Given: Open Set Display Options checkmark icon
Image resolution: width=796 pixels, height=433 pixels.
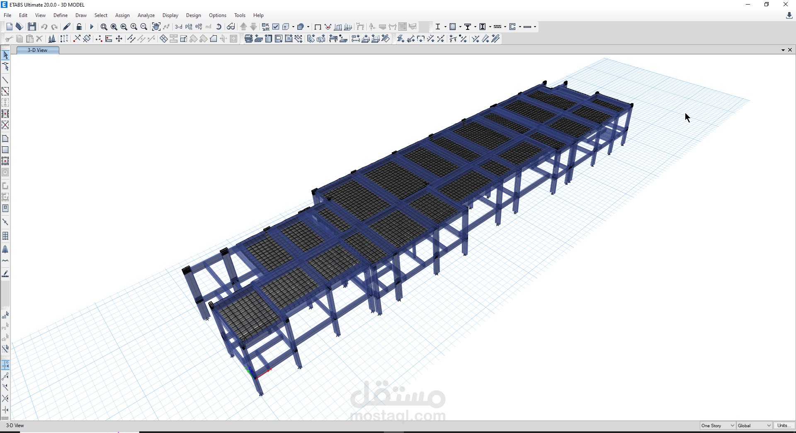Looking at the screenshot, I should (x=276, y=27).
